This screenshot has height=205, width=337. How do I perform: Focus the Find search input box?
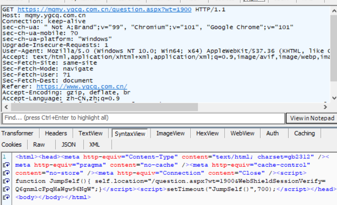tap(143, 118)
